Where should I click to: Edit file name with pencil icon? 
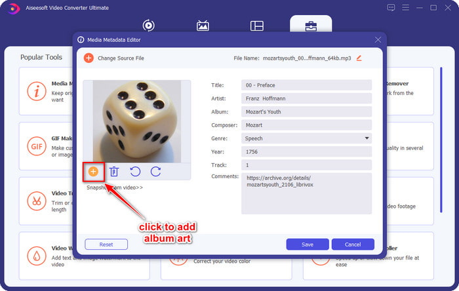[x=359, y=58]
